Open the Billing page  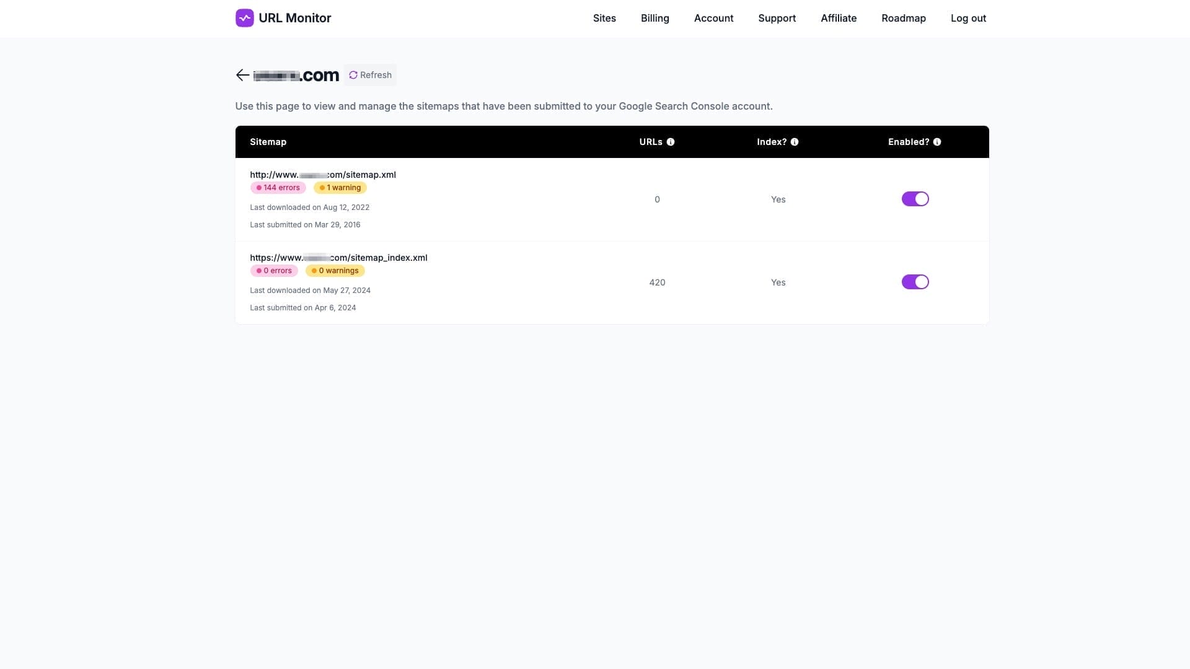click(x=654, y=19)
